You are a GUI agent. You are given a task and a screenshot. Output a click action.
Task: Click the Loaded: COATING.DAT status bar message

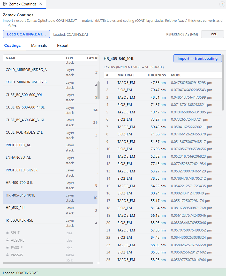tap(20, 273)
